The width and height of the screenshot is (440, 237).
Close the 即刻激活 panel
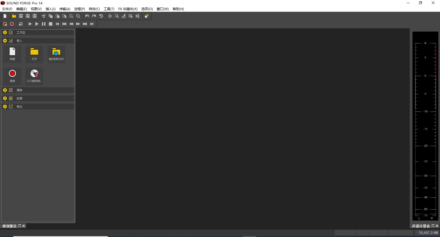point(24,226)
